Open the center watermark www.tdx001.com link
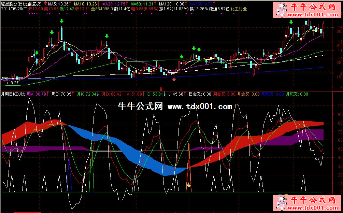Screen dimensions: 343x213 pyautogui.click(x=200, y=107)
